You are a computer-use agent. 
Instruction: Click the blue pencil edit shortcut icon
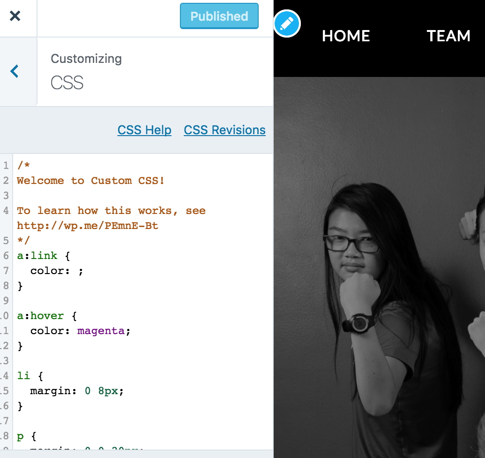(x=287, y=23)
